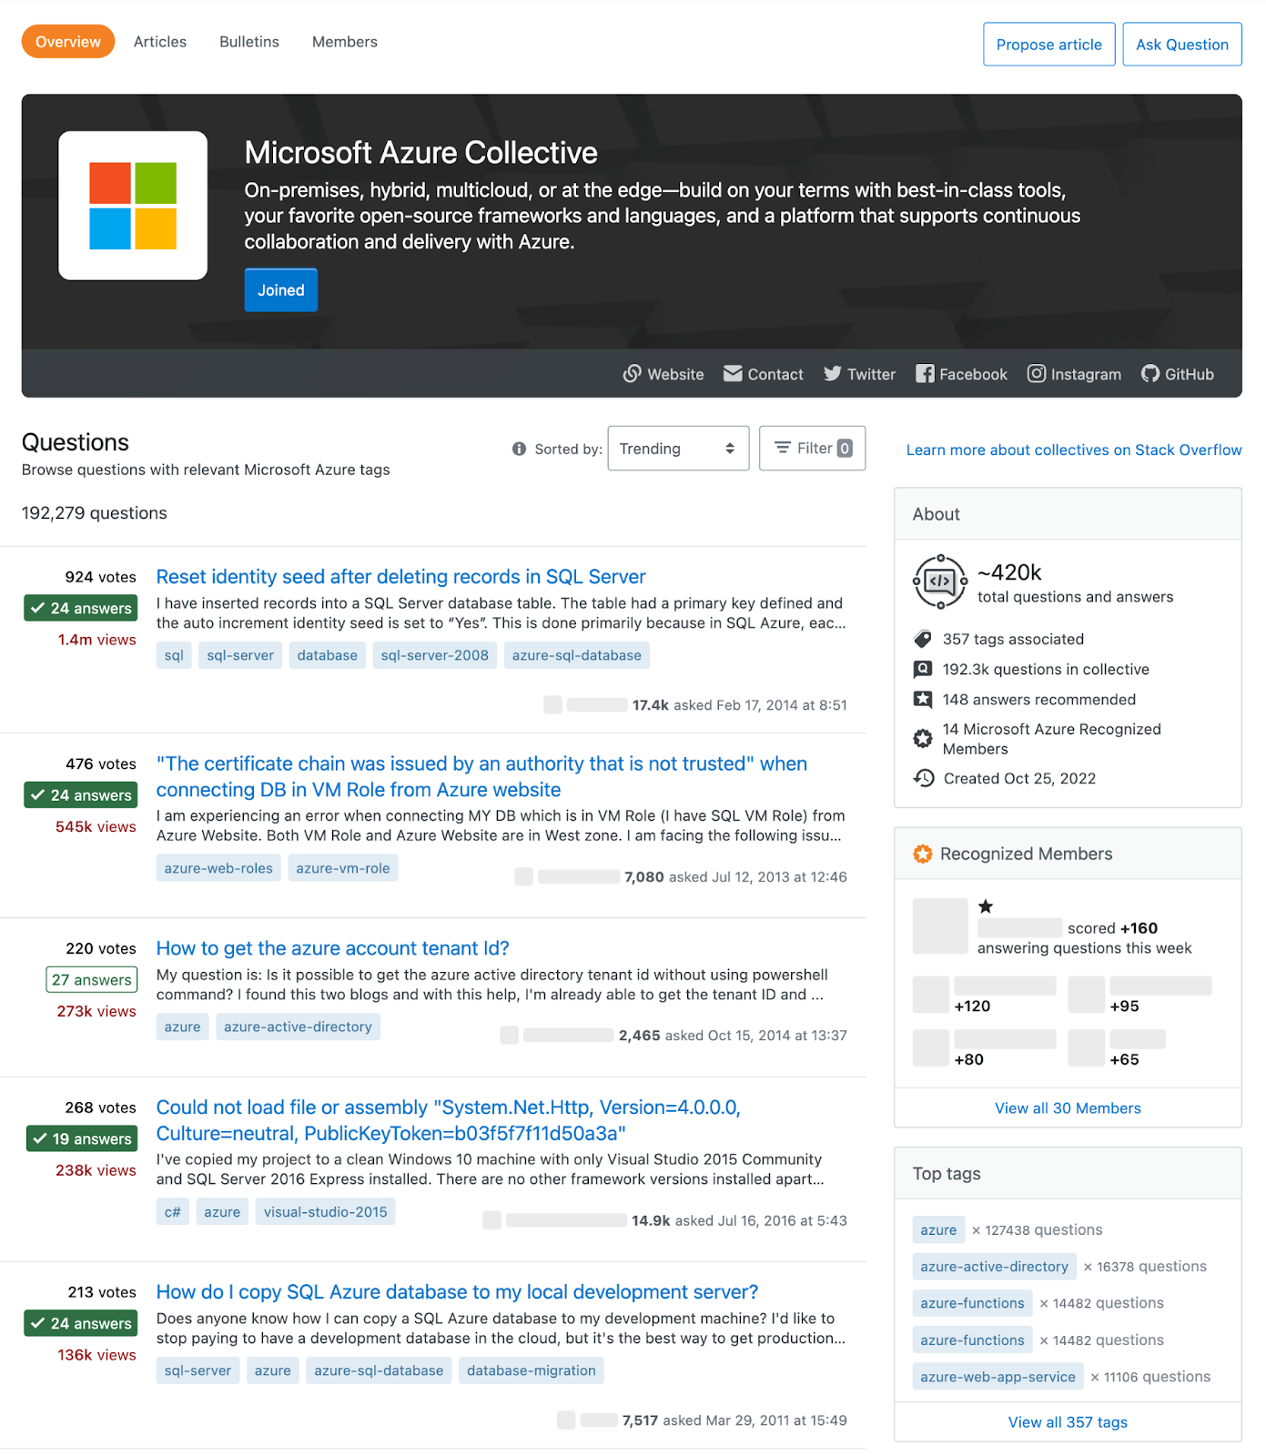Click the info icon beside Sorted by
Screen dimensions: 1266x1456
[x=519, y=449]
